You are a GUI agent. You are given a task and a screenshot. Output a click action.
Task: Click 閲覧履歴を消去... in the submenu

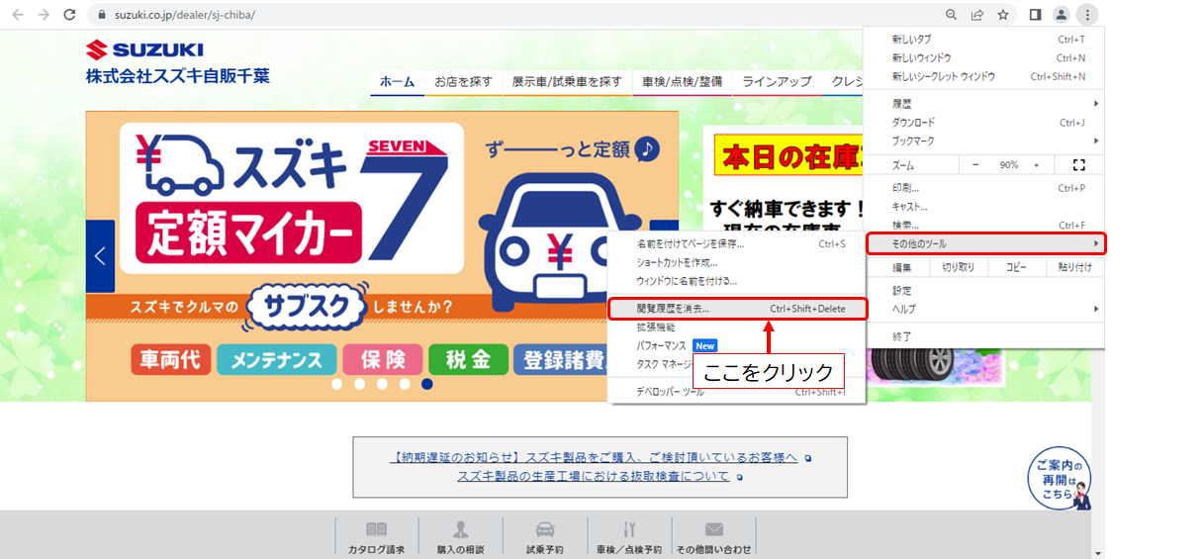point(737,309)
